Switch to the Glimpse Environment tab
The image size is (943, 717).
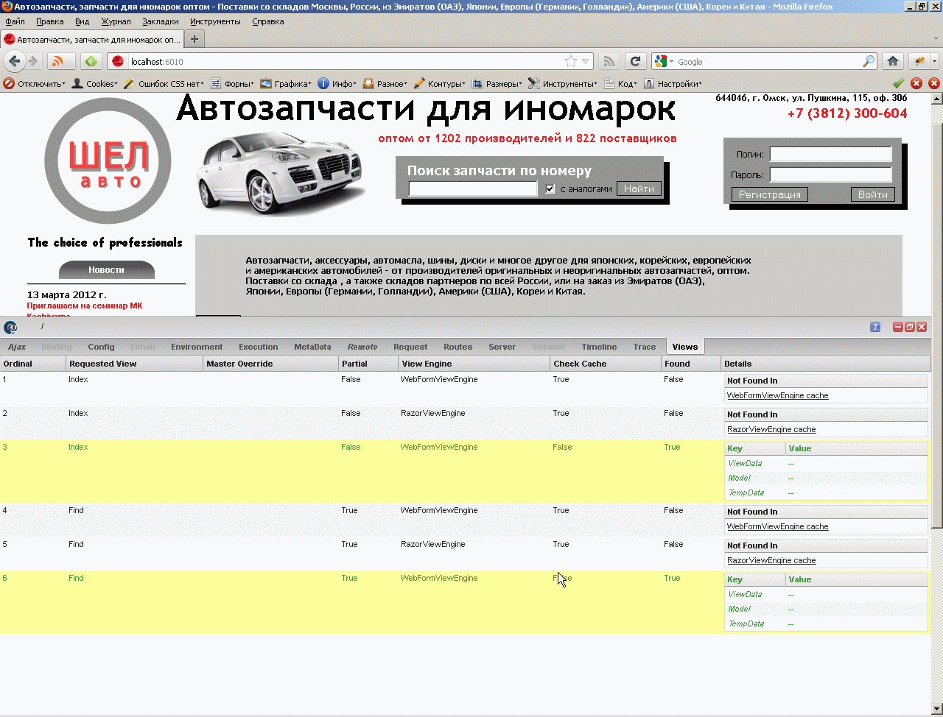pos(197,347)
